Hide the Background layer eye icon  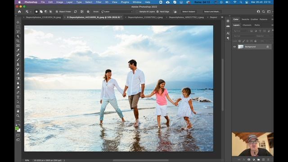click(x=234, y=47)
